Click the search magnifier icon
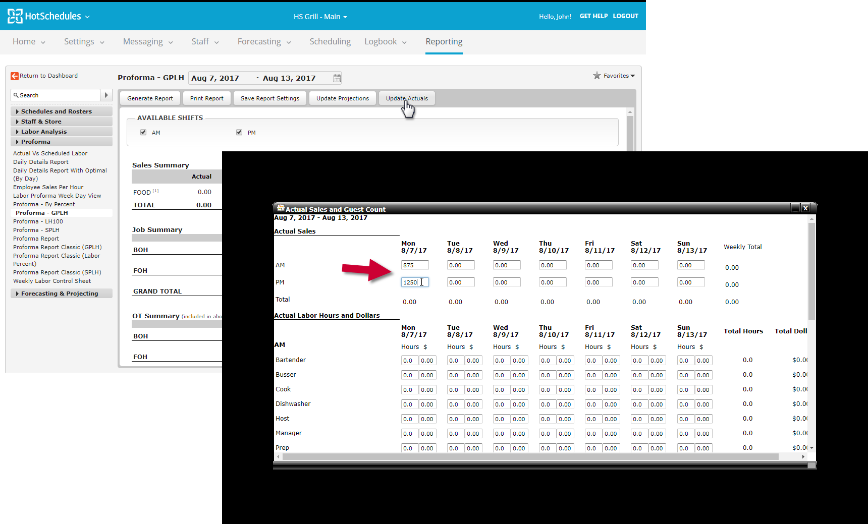The height and width of the screenshot is (524, 868). point(16,95)
